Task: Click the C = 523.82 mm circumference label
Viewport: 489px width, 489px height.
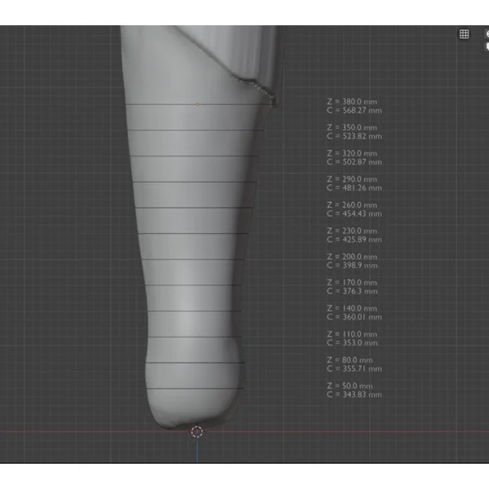Action: tap(353, 136)
